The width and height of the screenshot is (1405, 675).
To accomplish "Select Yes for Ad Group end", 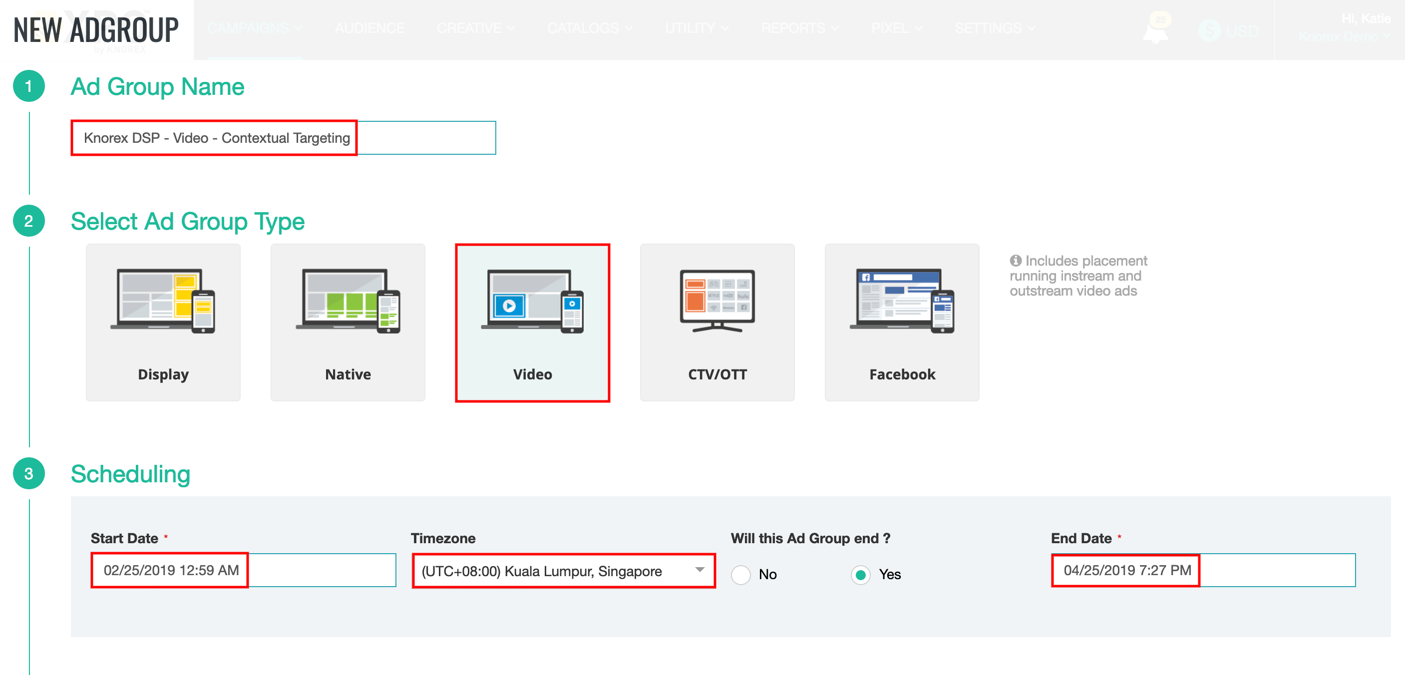I will 861,575.
